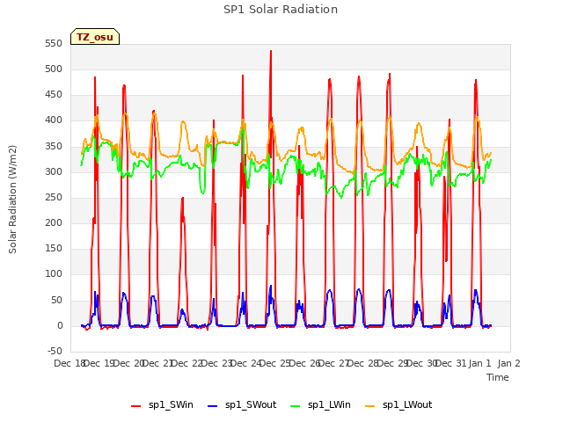Click the Jan 1 x-axis date label
Viewport: 563px width, 422px height.
click(x=479, y=363)
